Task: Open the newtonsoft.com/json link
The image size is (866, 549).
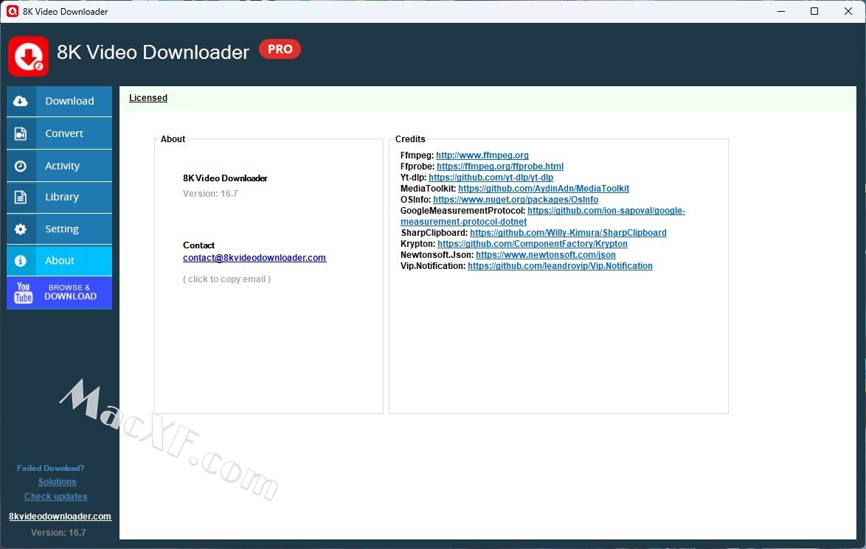Action: [x=546, y=254]
